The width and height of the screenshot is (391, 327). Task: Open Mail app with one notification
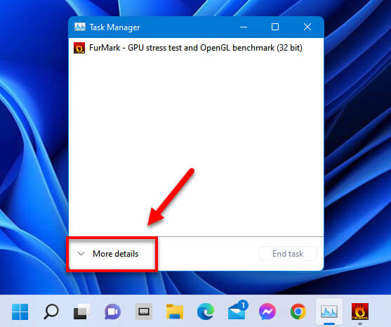pyautogui.click(x=238, y=309)
